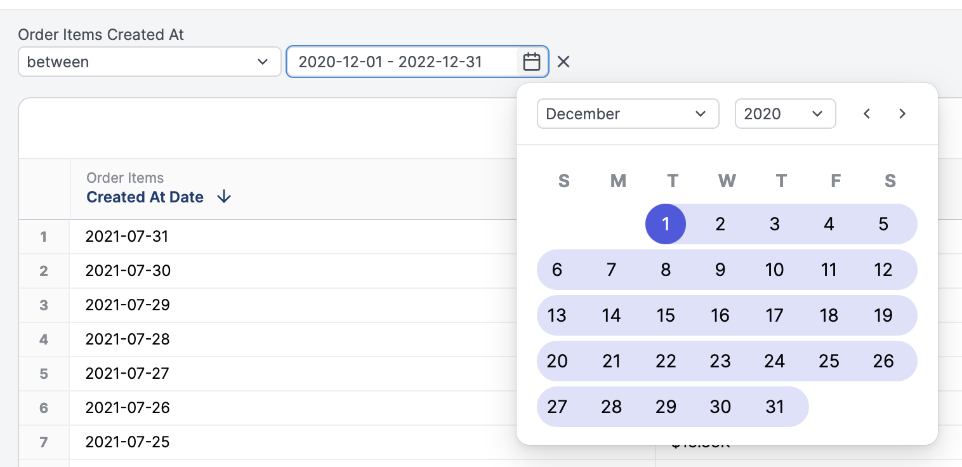The height and width of the screenshot is (467, 962).
Task: Pick day 20 in the calendar
Action: [x=557, y=361]
